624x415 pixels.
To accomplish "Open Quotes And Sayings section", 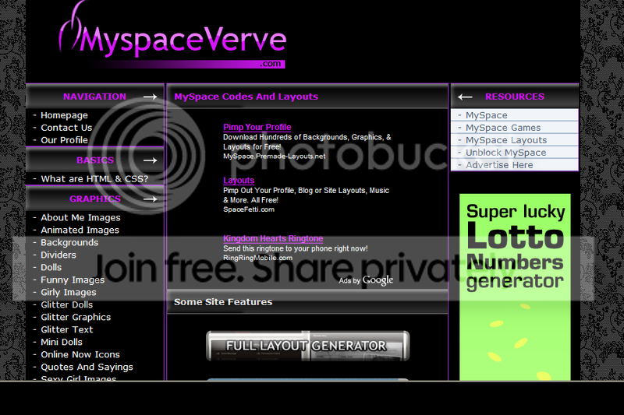I will click(x=87, y=367).
